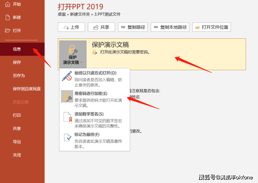Click the 打开文件位置 button

[212, 27]
